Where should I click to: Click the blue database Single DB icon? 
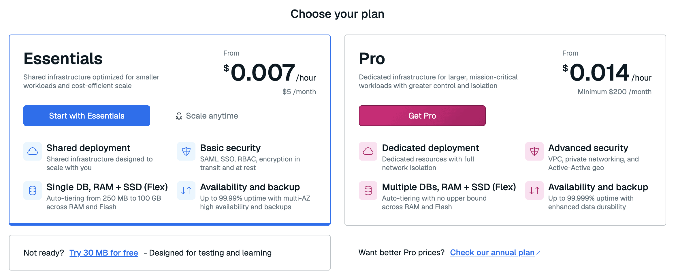[33, 191]
